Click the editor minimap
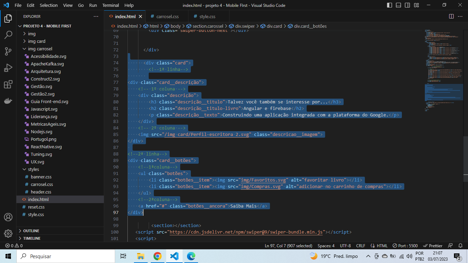468x263 pixels. (x=444, y=135)
